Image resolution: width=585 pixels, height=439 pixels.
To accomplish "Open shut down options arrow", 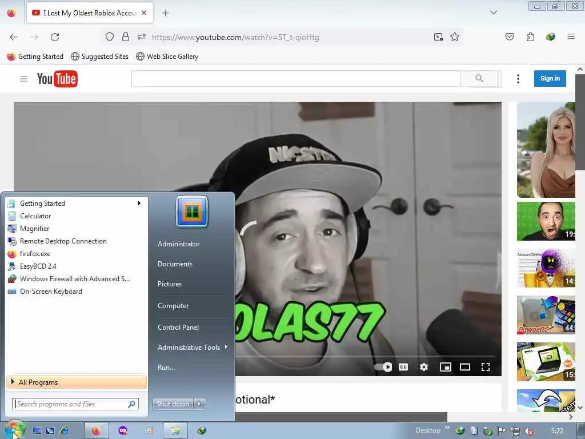I will click(x=199, y=404).
